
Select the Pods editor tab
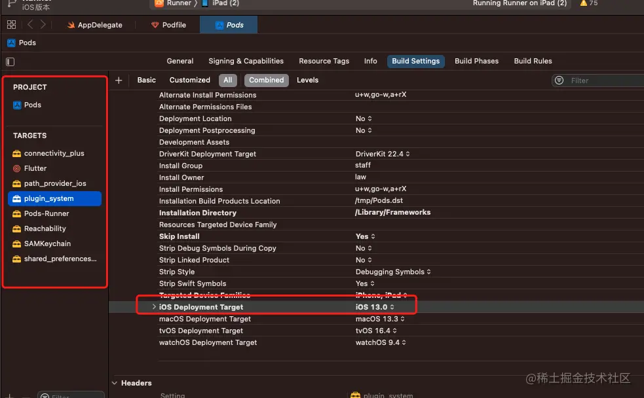pyautogui.click(x=229, y=25)
